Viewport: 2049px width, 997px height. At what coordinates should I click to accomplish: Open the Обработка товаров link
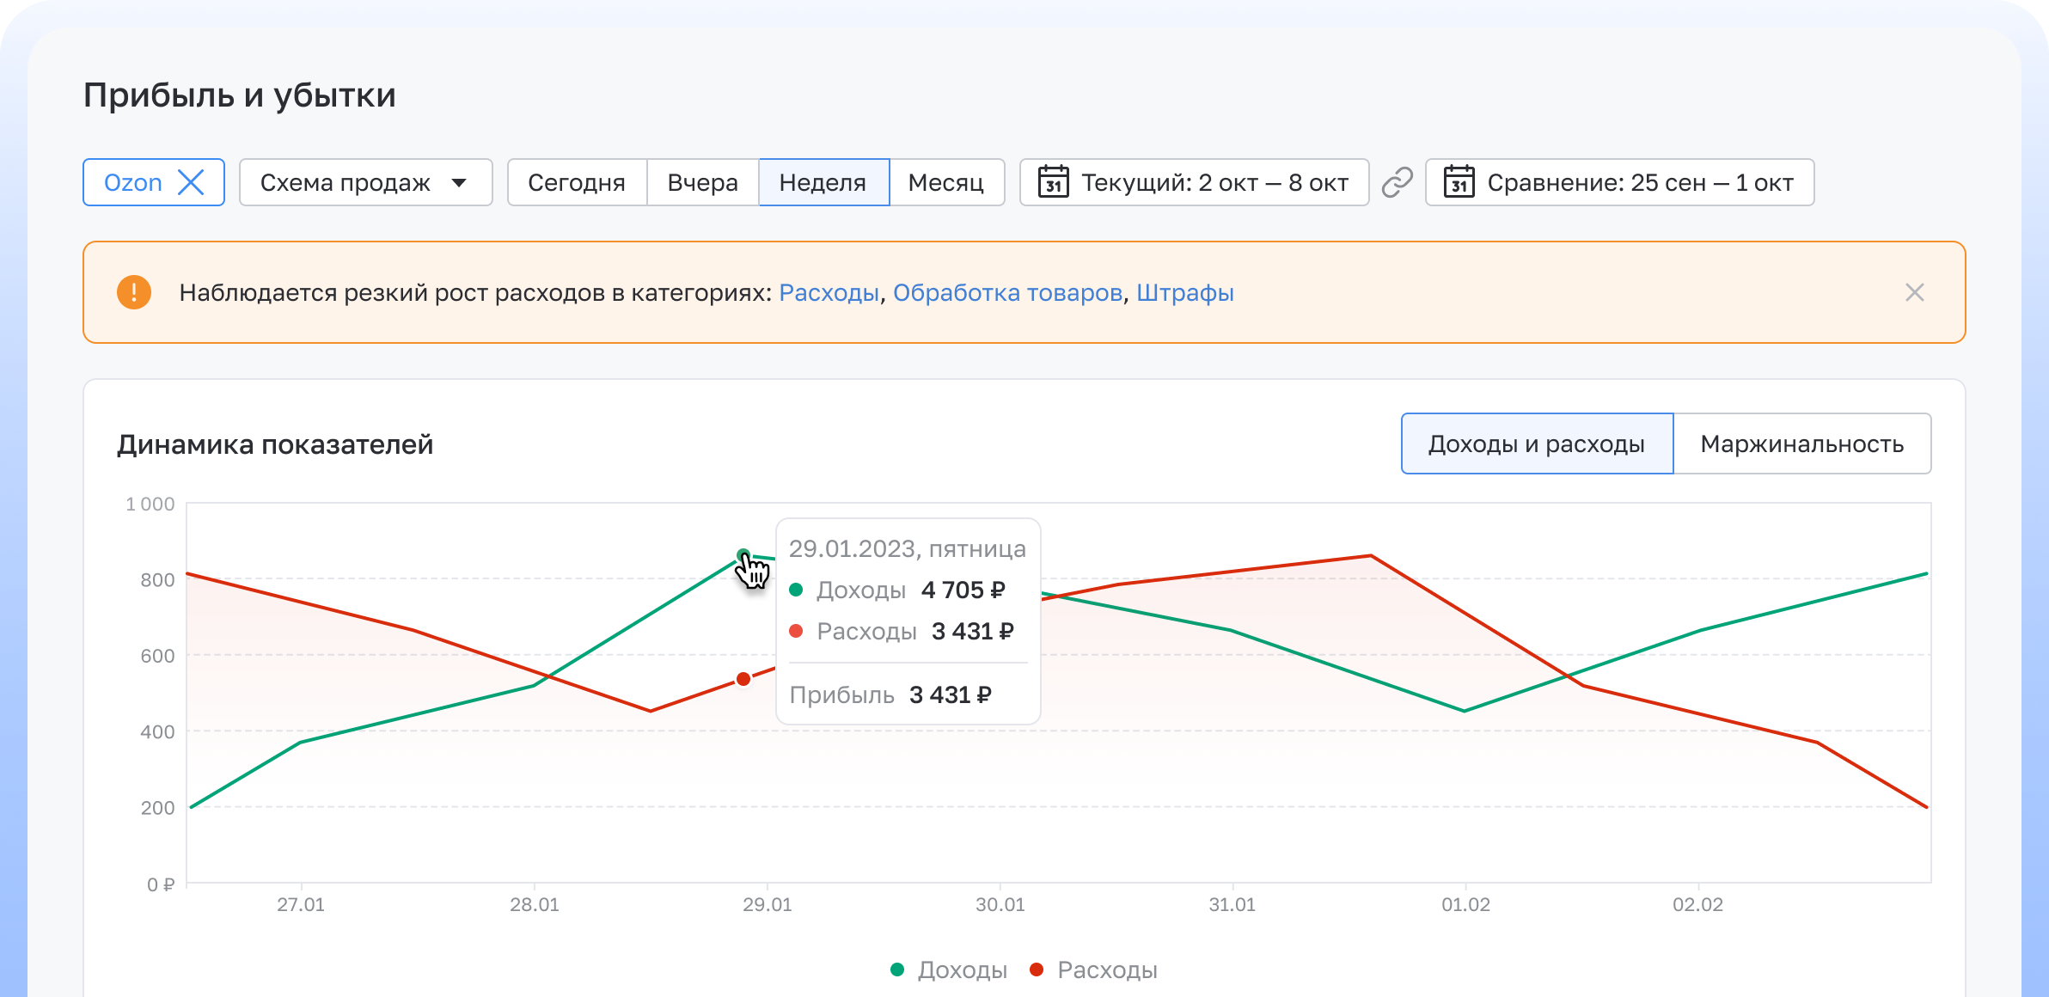[x=1007, y=292]
